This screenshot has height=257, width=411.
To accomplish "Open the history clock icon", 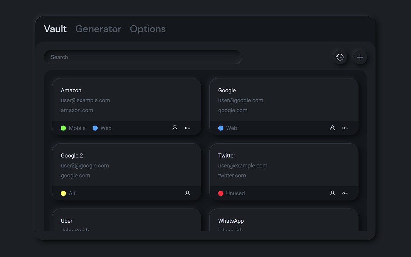I will pyautogui.click(x=340, y=57).
